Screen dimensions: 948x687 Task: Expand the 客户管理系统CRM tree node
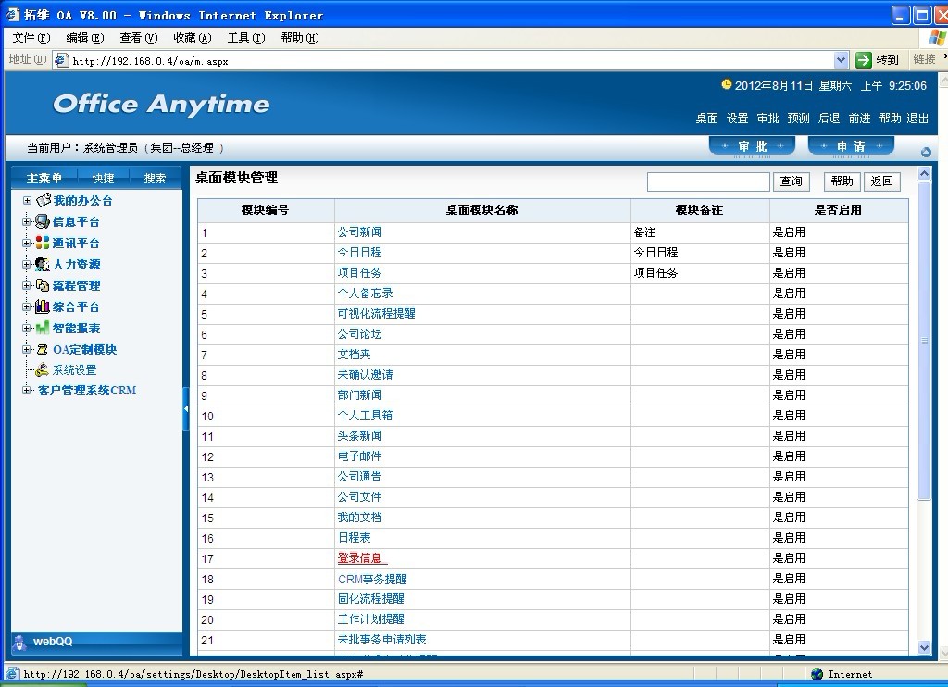pos(27,391)
